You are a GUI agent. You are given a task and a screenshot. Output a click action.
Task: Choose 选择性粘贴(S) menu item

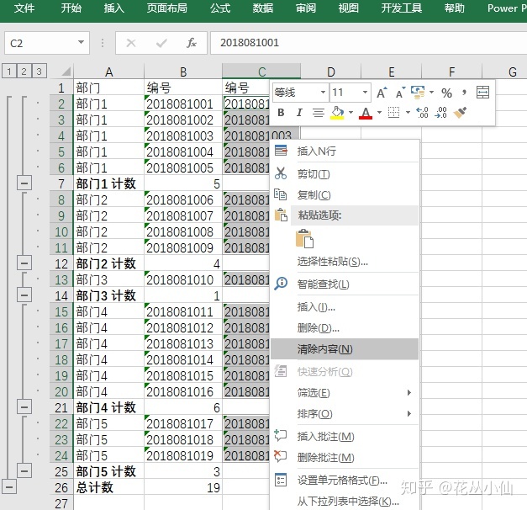[345, 261]
